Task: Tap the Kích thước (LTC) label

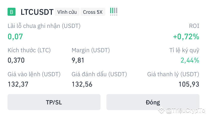Action: (29, 50)
